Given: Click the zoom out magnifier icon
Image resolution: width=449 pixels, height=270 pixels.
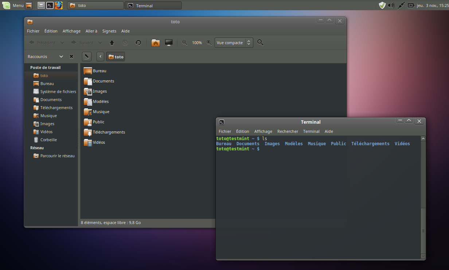Looking at the screenshot, I should tap(185, 43).
